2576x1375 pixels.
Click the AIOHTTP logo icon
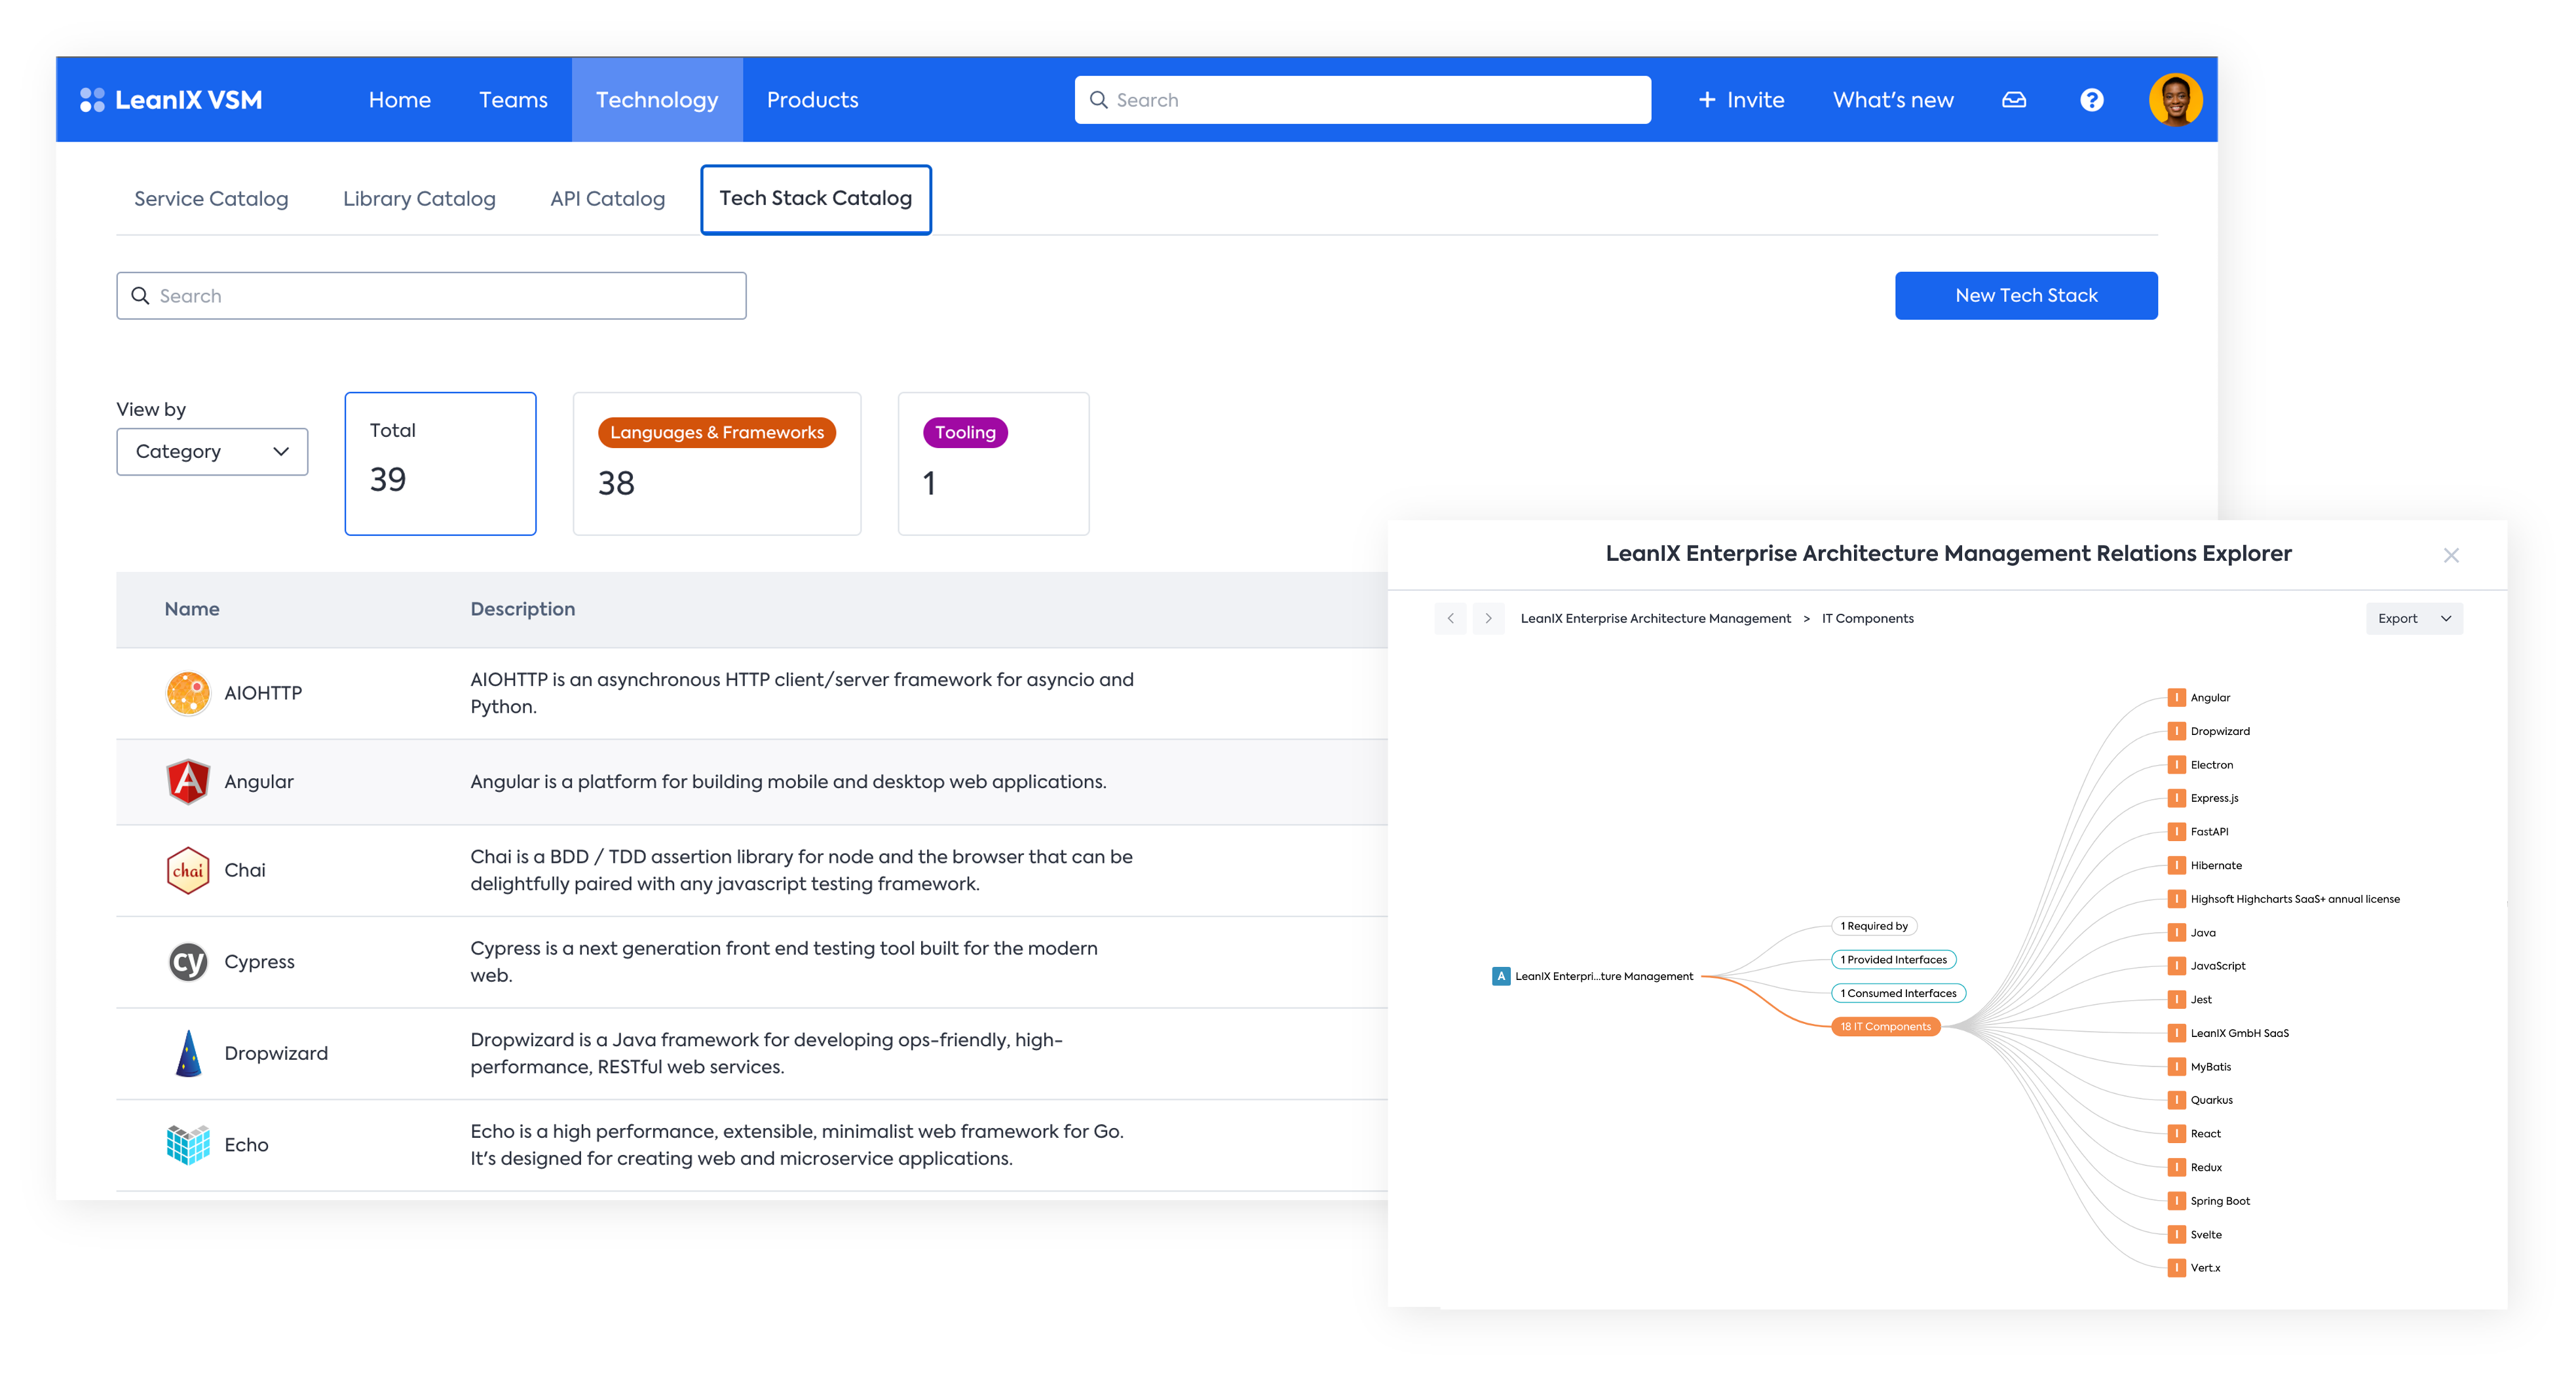click(x=188, y=693)
